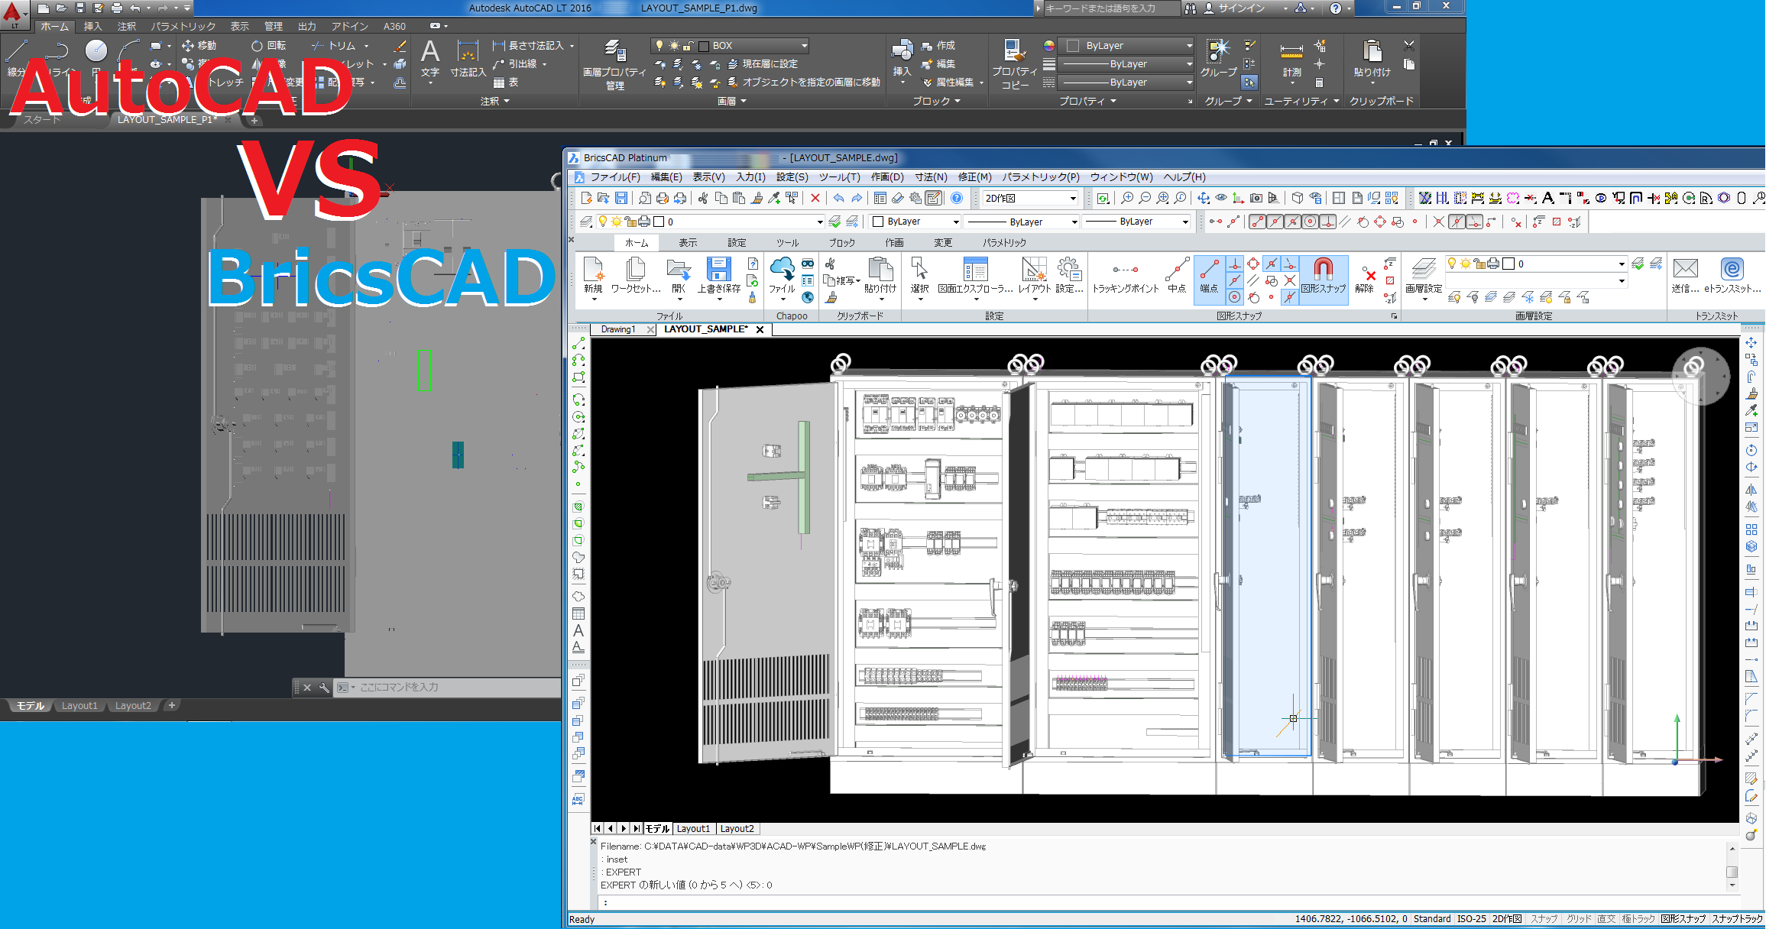The width and height of the screenshot is (1766, 929).
Task: Click the text A tool in left BricsCAD toolbar
Action: (x=578, y=631)
